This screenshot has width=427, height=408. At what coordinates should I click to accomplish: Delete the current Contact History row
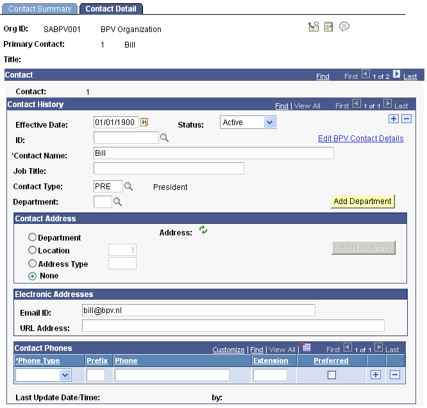[406, 119]
